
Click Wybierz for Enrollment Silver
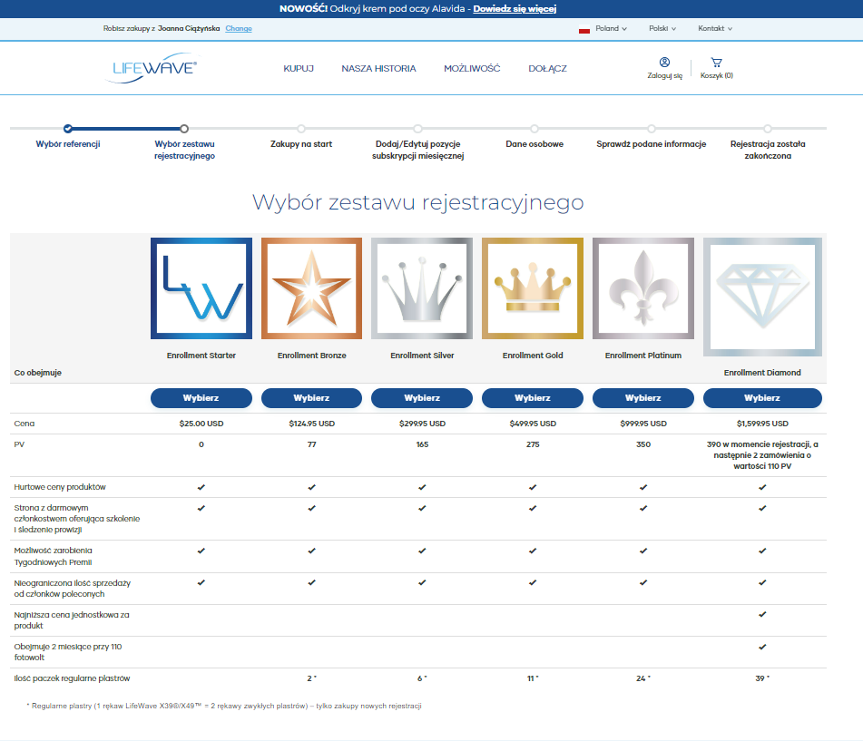click(422, 398)
